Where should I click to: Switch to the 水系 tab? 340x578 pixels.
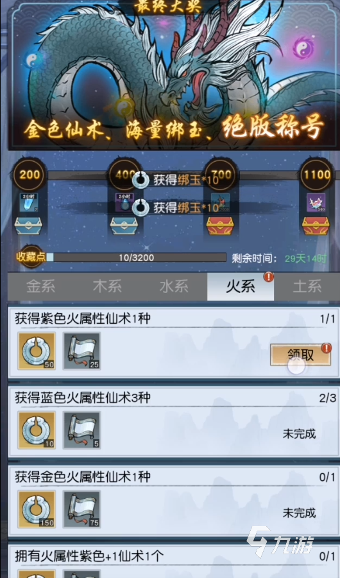(x=174, y=286)
